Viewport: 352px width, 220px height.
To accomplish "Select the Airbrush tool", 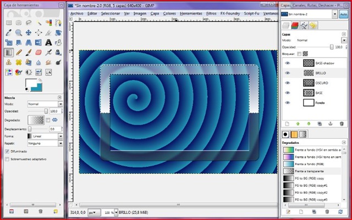I will [x=48, y=53].
